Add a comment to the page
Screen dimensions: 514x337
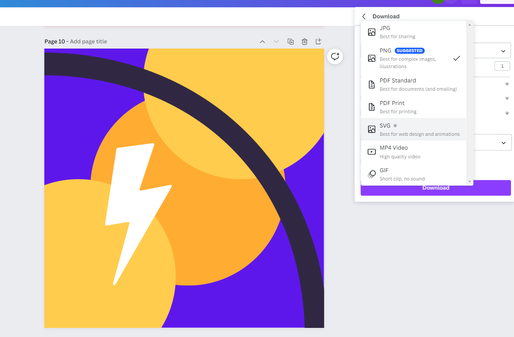pyautogui.click(x=335, y=57)
